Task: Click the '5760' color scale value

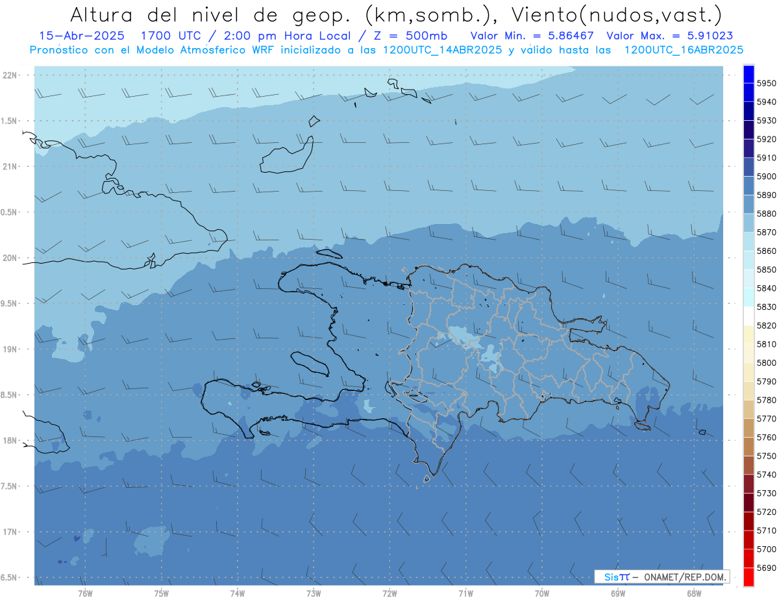Action: pyautogui.click(x=766, y=437)
